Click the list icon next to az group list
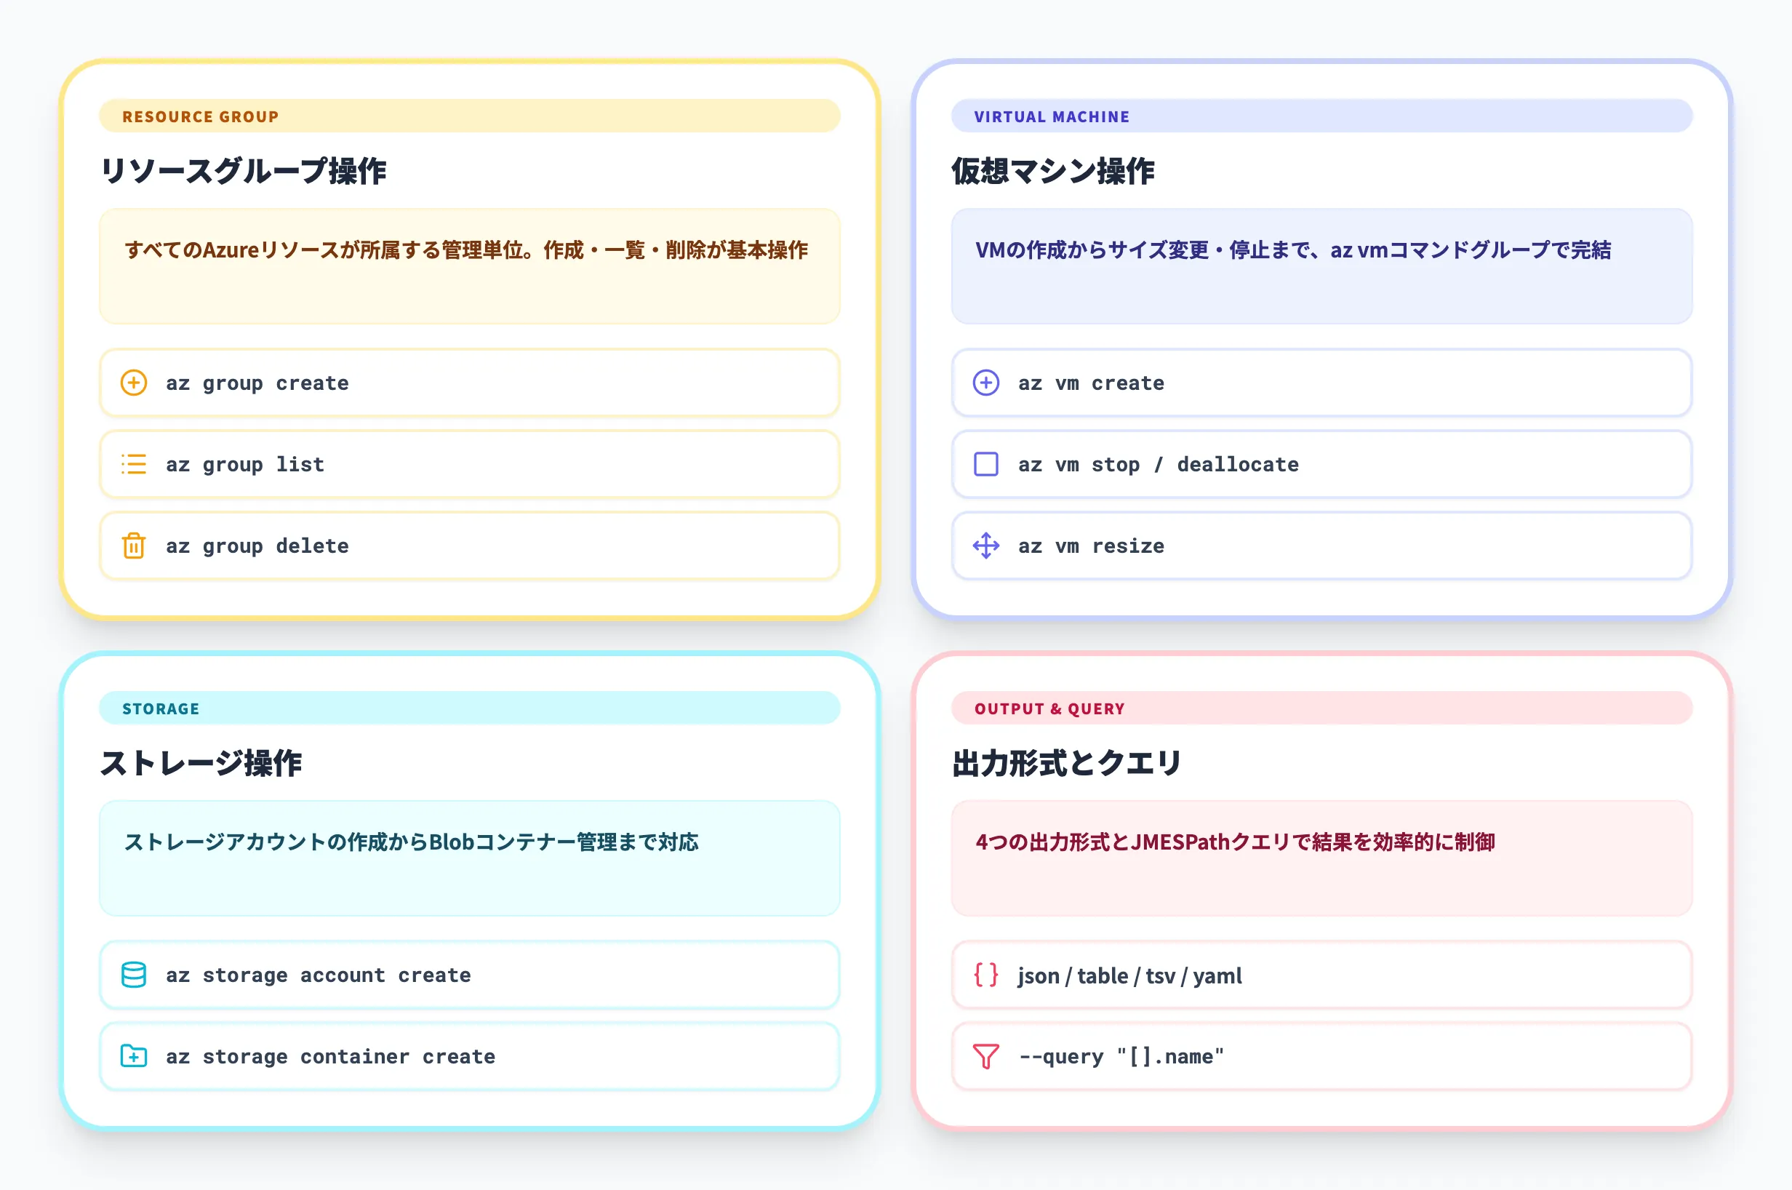The height and width of the screenshot is (1190, 1792). tap(134, 465)
